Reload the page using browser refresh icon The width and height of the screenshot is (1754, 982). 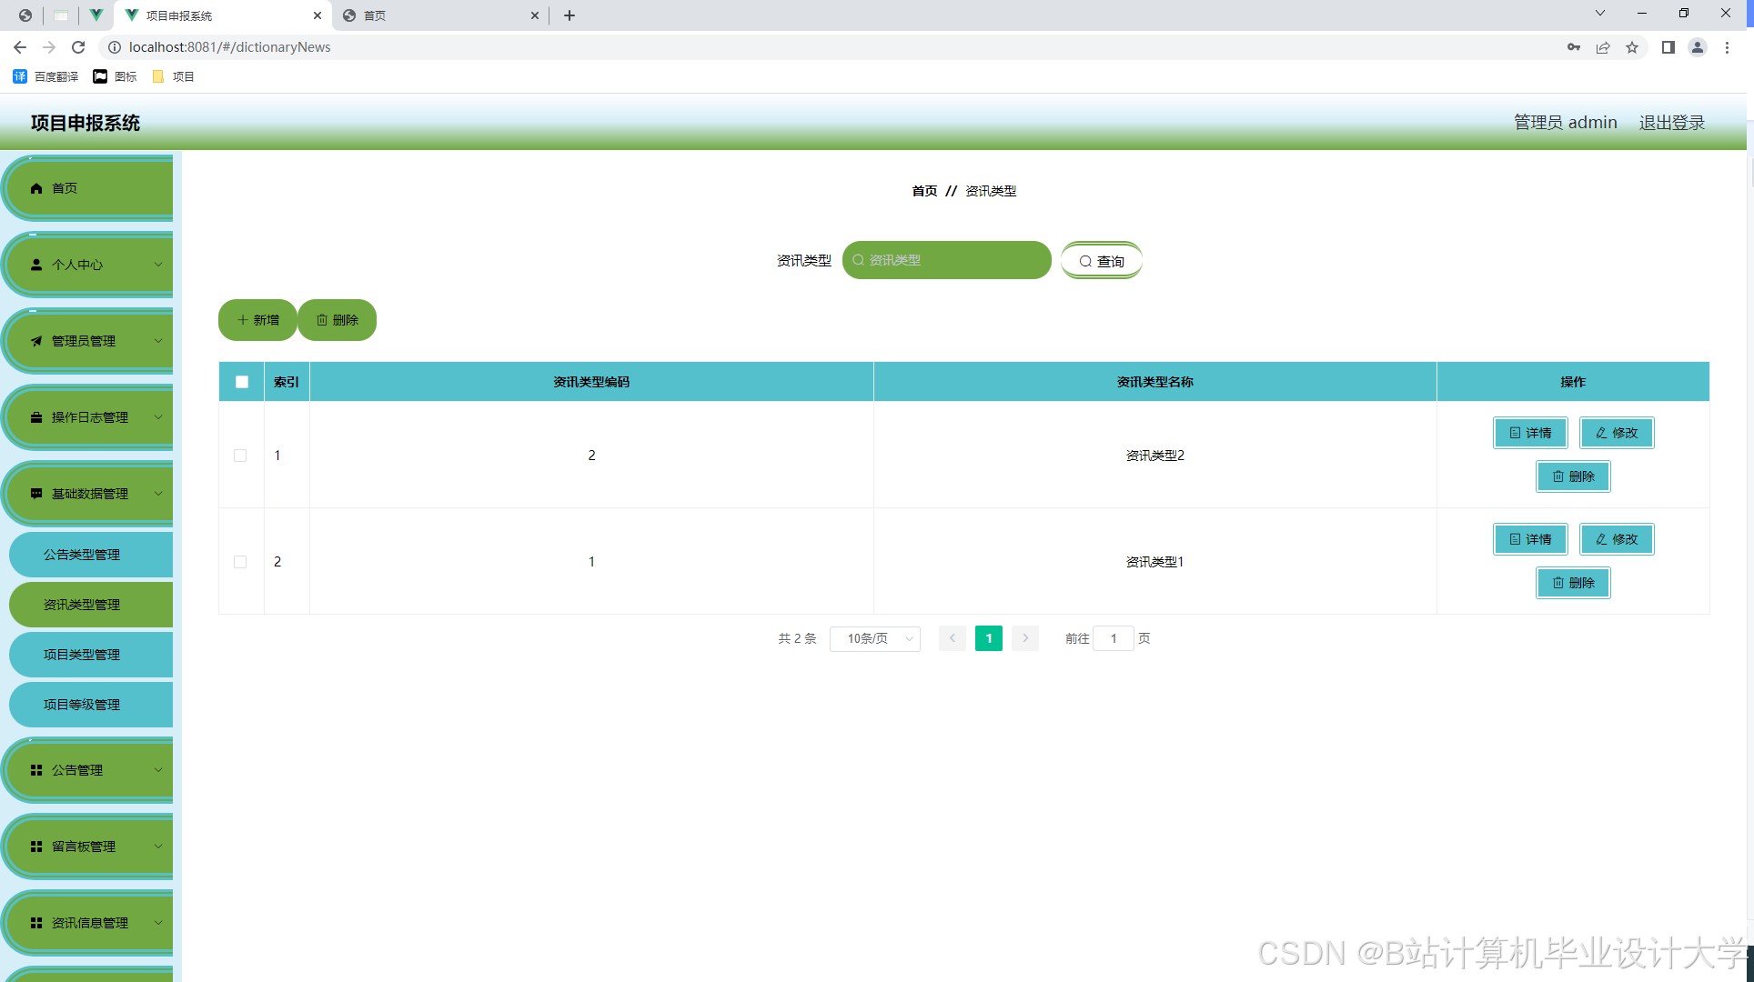pos(78,47)
